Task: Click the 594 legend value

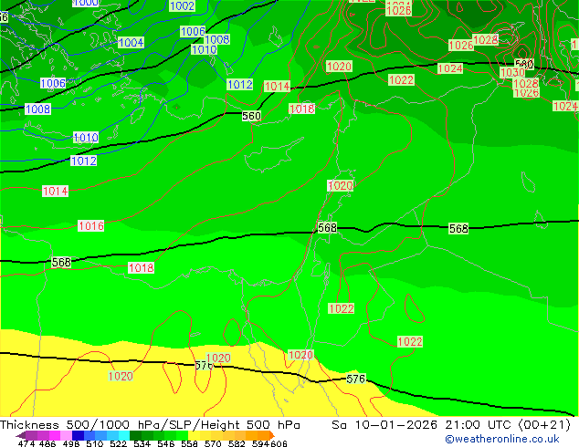Action: (x=260, y=443)
